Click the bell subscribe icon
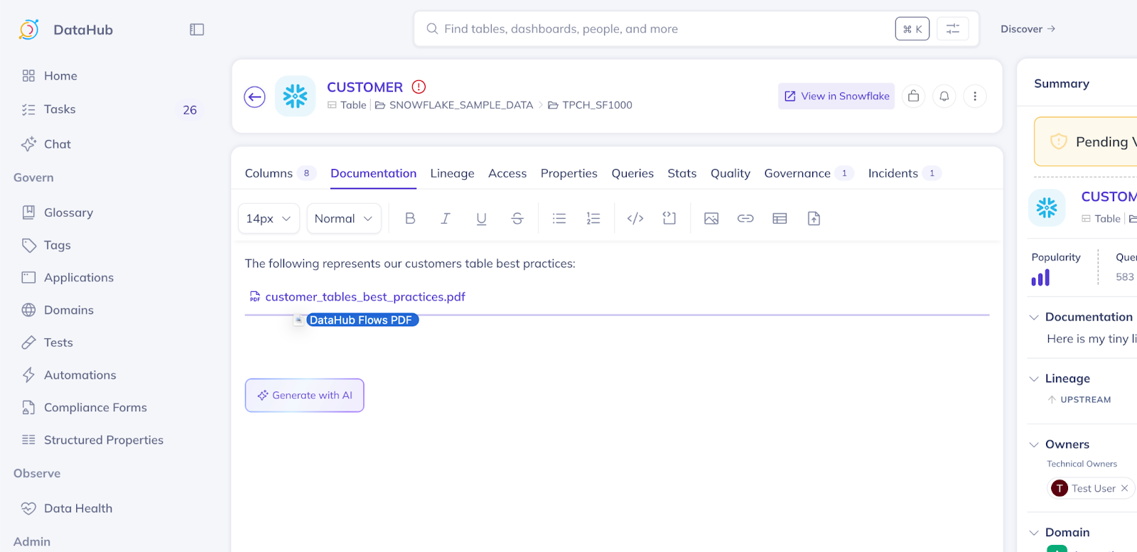 point(944,96)
